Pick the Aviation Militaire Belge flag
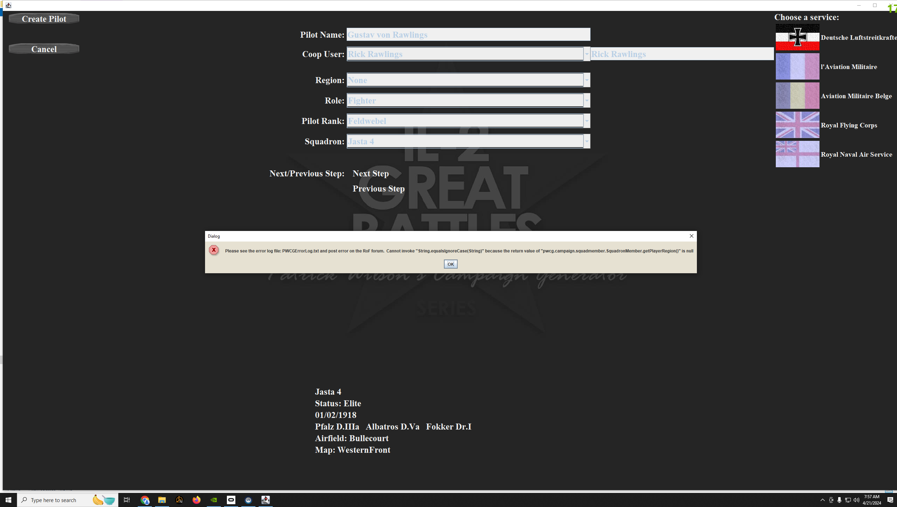 pos(797,96)
